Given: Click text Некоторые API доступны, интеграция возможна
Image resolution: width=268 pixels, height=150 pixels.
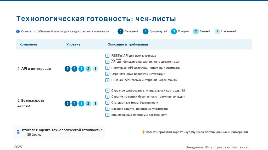Looking at the screenshot, I should pyautogui.click(x=146, y=68).
